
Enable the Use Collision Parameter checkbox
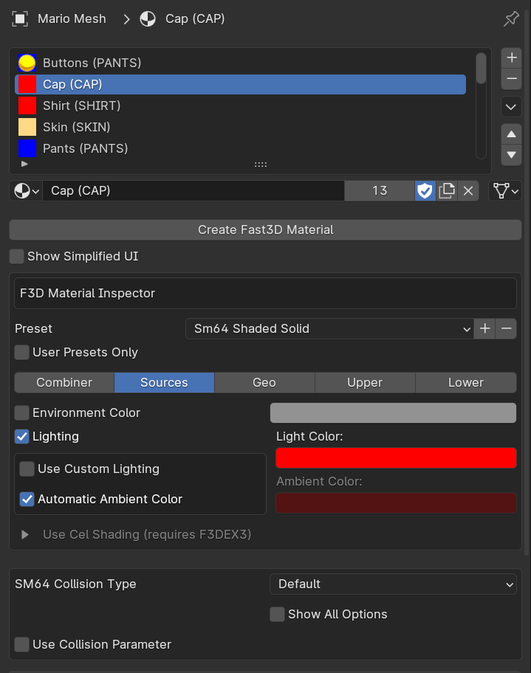(22, 645)
